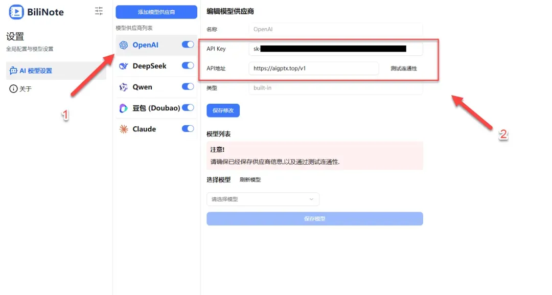Screen dimensions: 552x295
Task: Click the 类型 field showing built-in
Action: [x=335, y=88]
